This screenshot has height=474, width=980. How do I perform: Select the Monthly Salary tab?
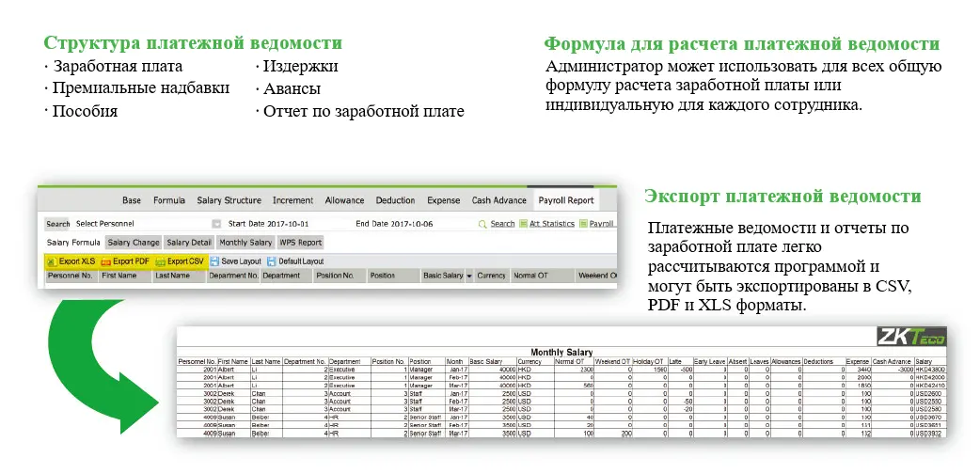click(245, 243)
